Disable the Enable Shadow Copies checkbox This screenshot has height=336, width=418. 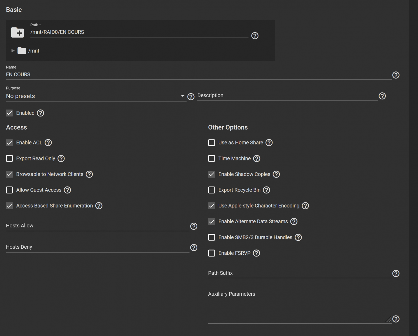(x=212, y=174)
